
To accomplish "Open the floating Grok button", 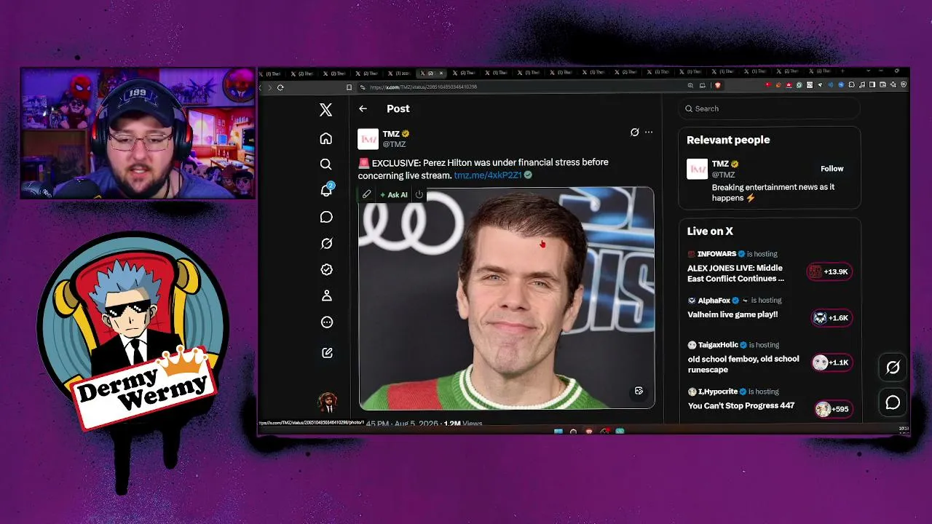I will point(893,368).
